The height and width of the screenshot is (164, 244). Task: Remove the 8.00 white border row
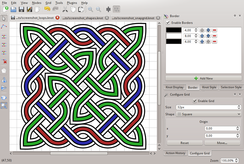(x=215, y=36)
